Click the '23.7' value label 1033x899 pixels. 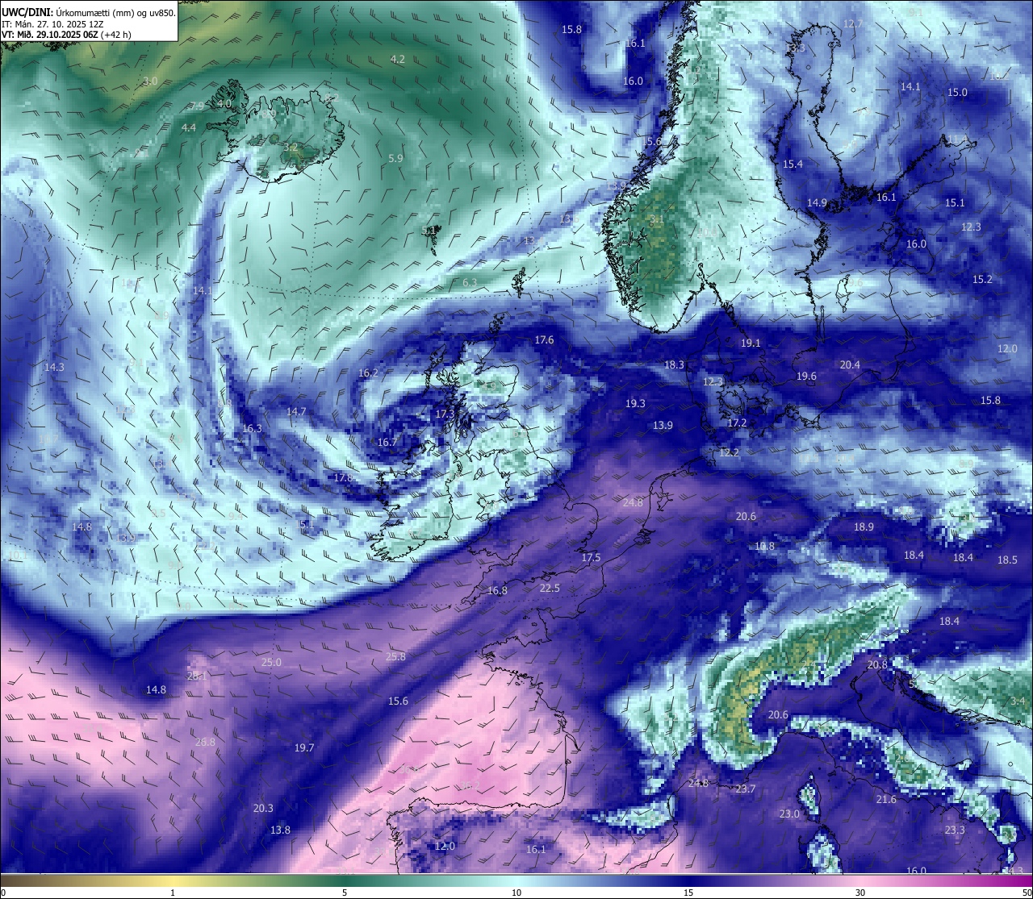[745, 789]
